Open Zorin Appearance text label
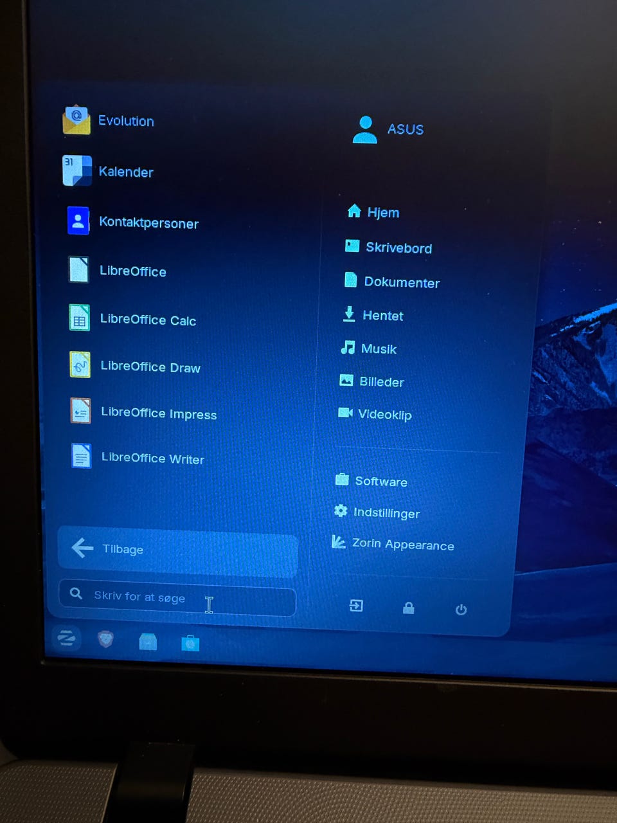Screen dimensions: 617x823 pos(403,544)
